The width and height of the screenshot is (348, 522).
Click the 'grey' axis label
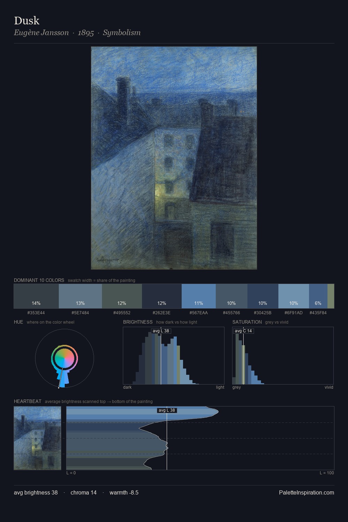(x=237, y=387)
